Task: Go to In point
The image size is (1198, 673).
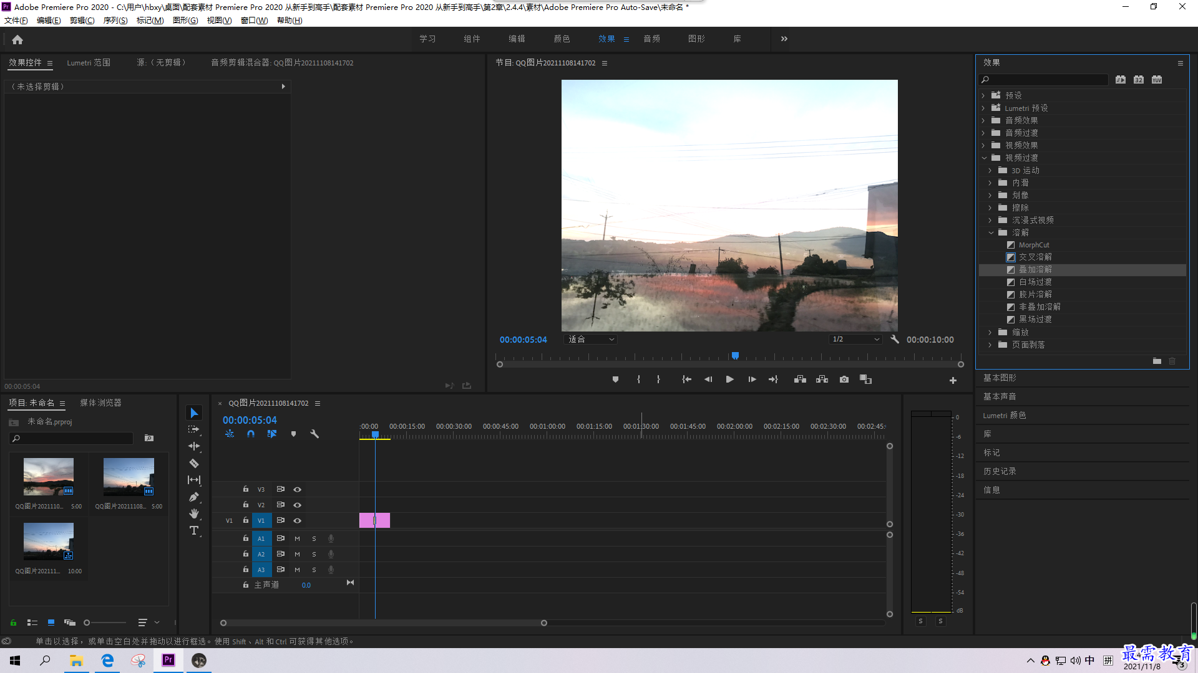Action: [686, 379]
